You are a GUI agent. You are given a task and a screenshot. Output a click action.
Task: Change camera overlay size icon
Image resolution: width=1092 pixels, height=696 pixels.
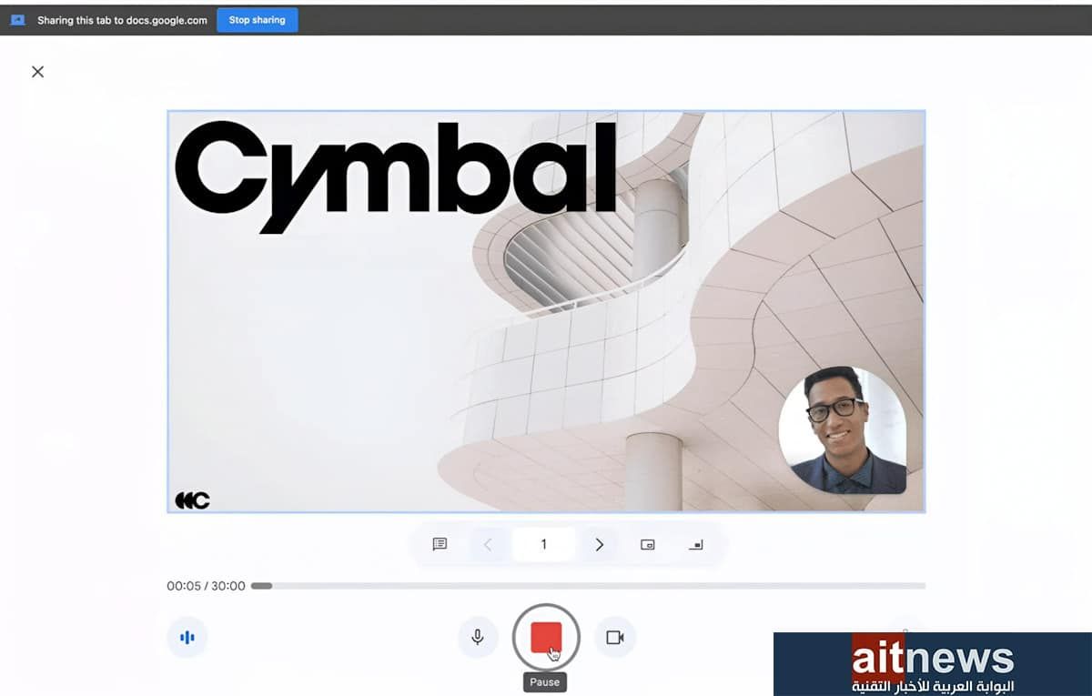coord(647,544)
